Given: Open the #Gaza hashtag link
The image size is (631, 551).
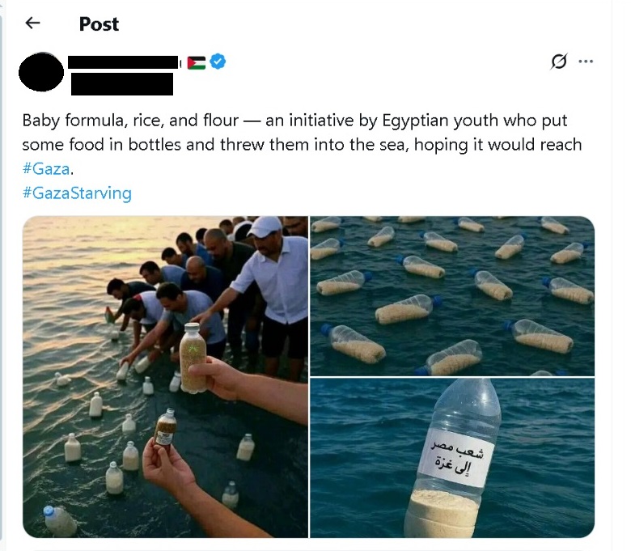Looking at the screenshot, I should (x=46, y=168).
